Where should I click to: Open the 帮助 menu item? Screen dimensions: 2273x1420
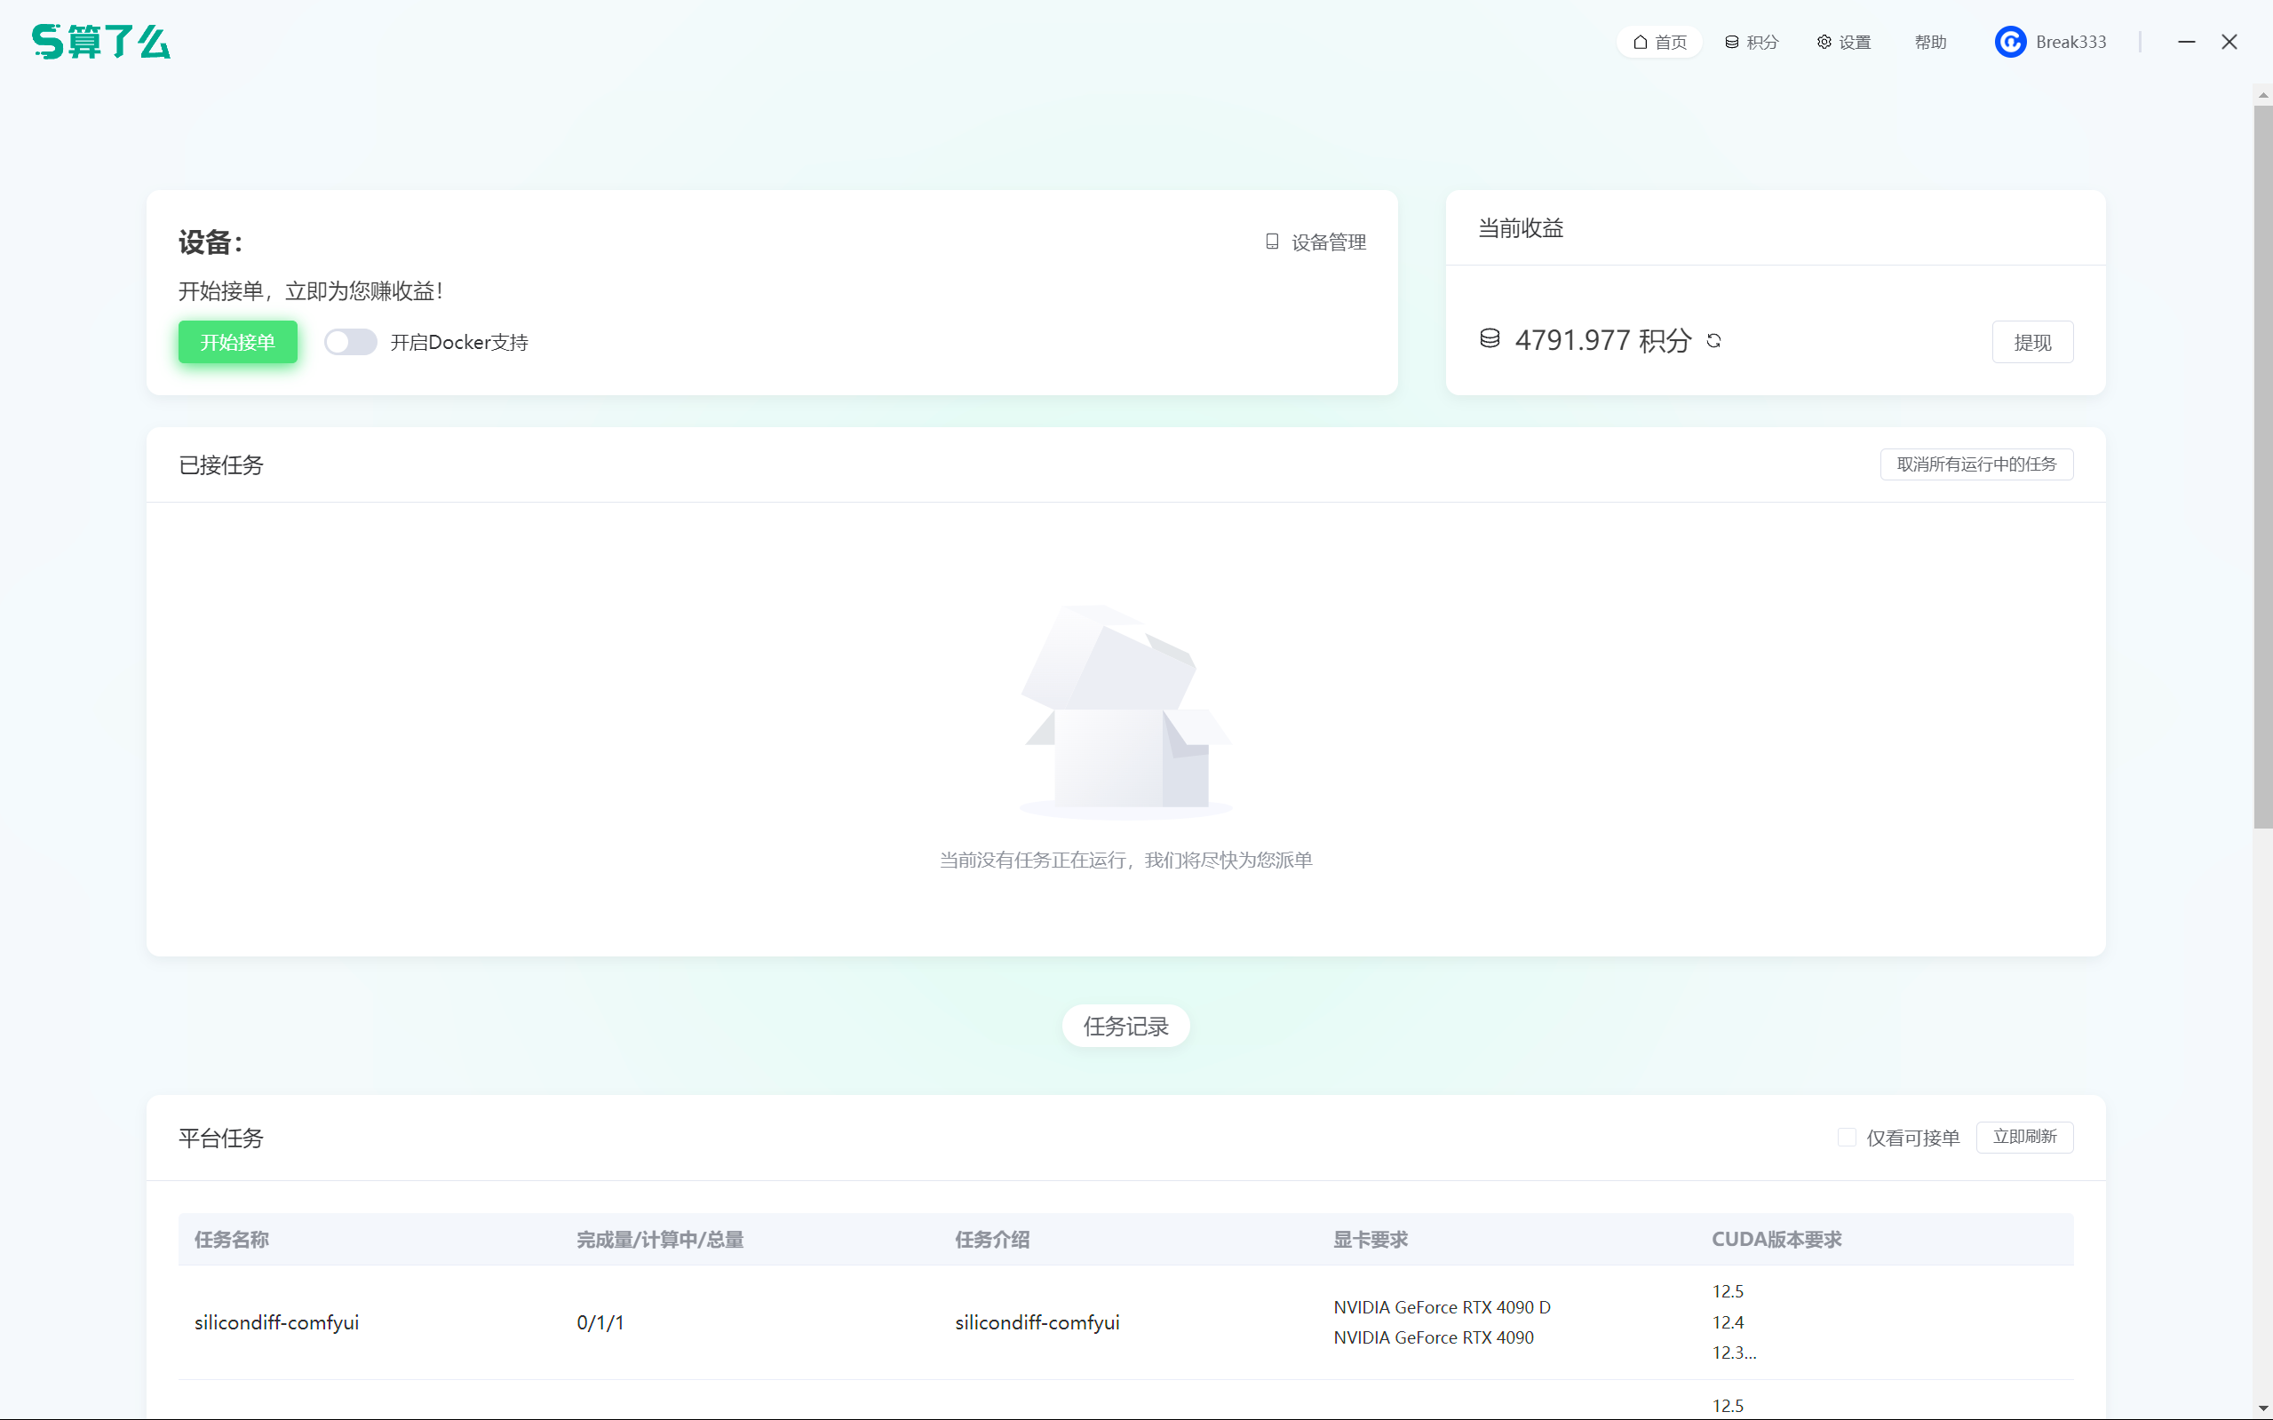click(x=1930, y=43)
